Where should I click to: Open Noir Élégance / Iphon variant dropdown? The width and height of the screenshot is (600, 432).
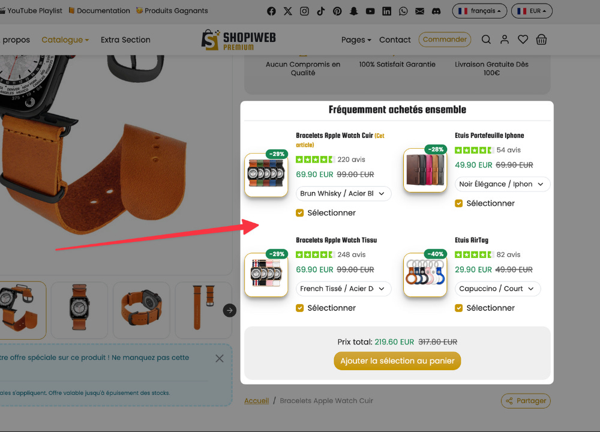pos(502,184)
